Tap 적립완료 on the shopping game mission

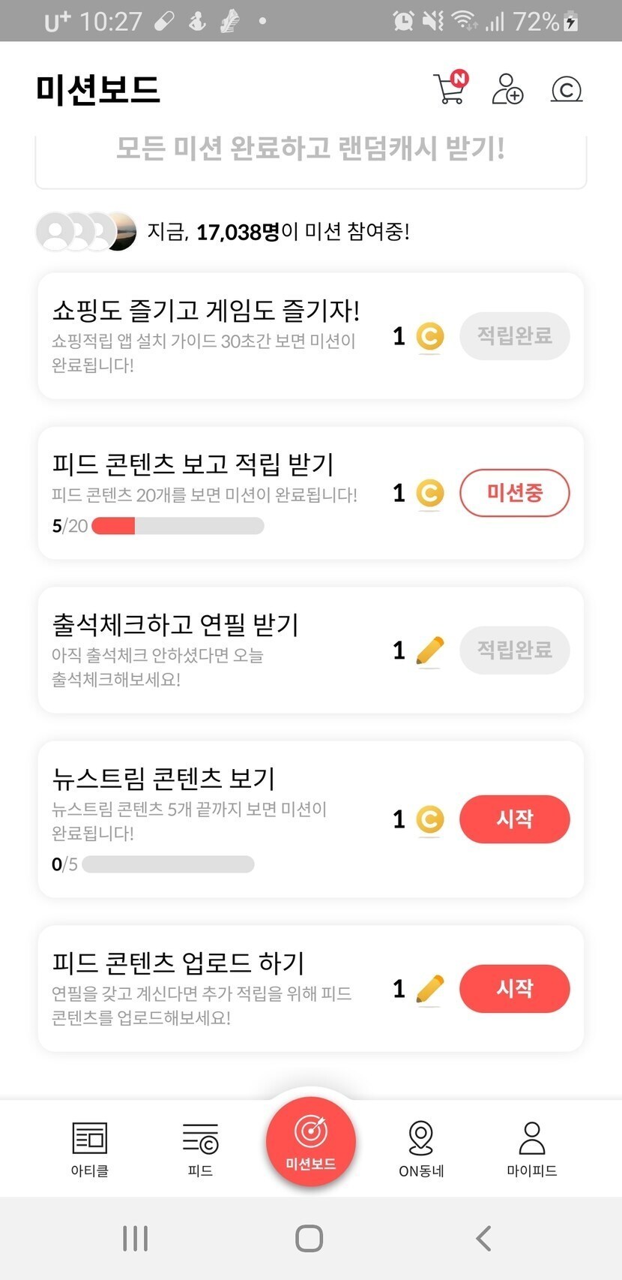[x=514, y=335]
